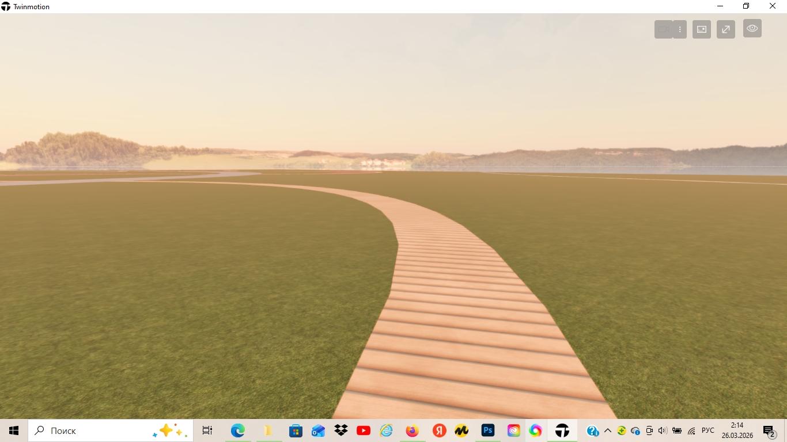Open the volume control in system tray
Viewport: 787px width, 442px height.
click(663, 430)
